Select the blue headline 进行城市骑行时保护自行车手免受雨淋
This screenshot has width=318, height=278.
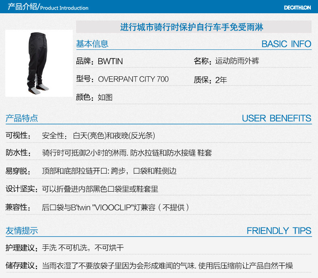point(192,27)
